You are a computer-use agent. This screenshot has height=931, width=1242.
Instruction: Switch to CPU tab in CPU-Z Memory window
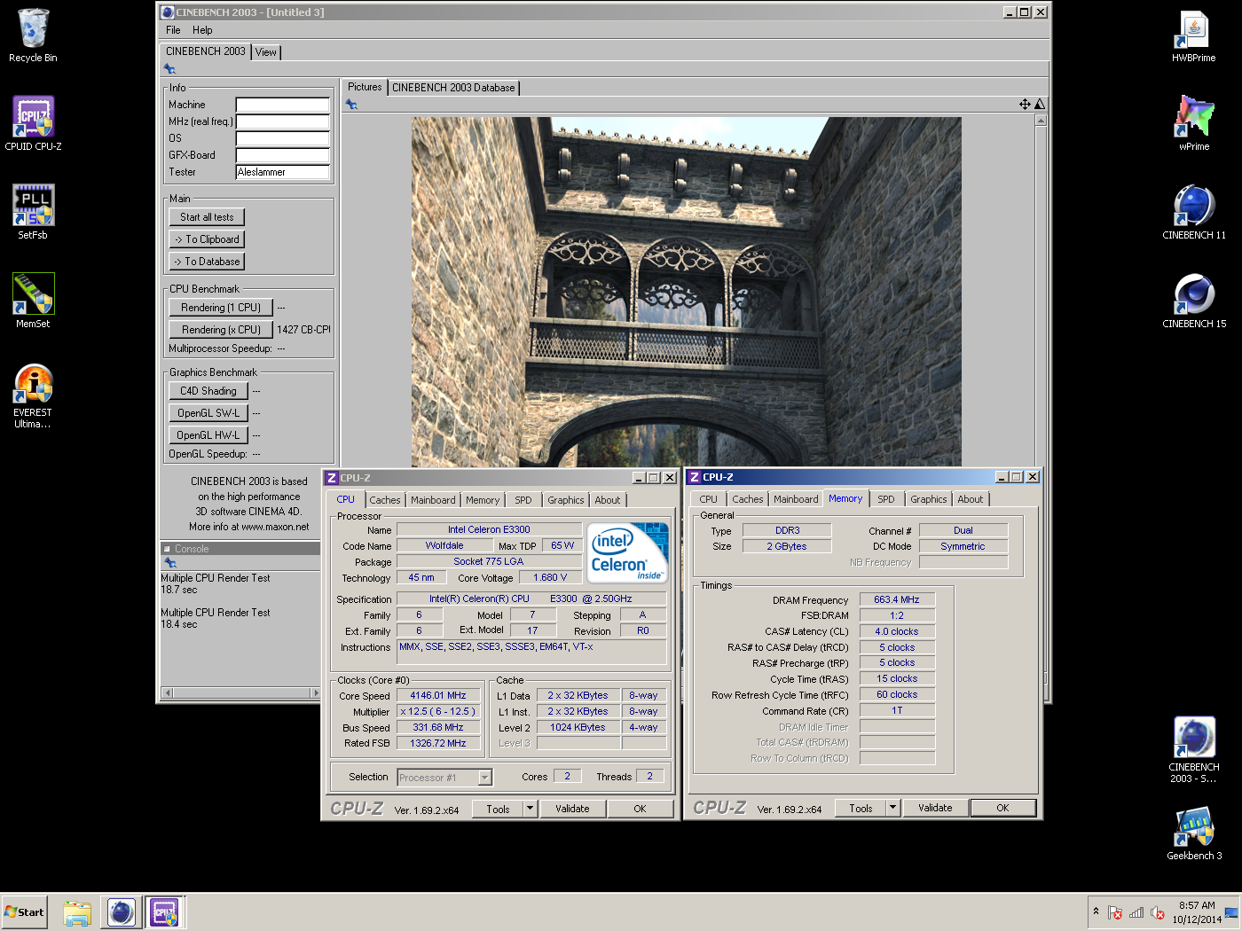tap(709, 499)
